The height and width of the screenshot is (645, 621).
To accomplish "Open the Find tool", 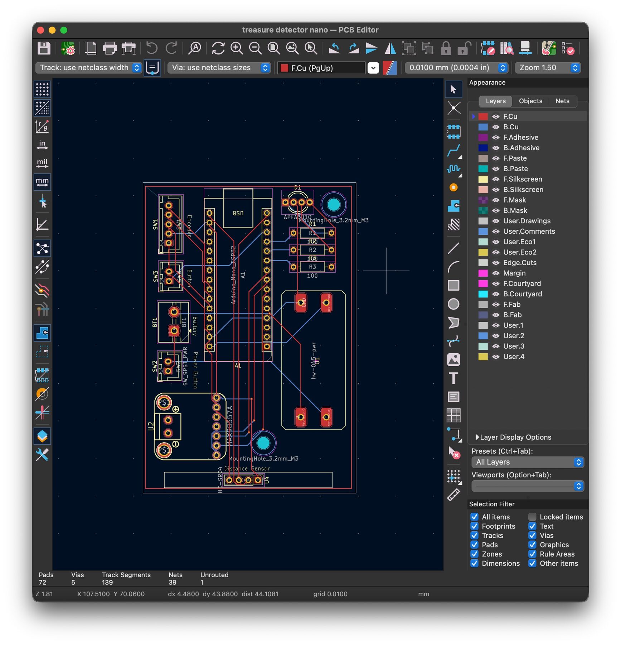I will pyautogui.click(x=195, y=48).
